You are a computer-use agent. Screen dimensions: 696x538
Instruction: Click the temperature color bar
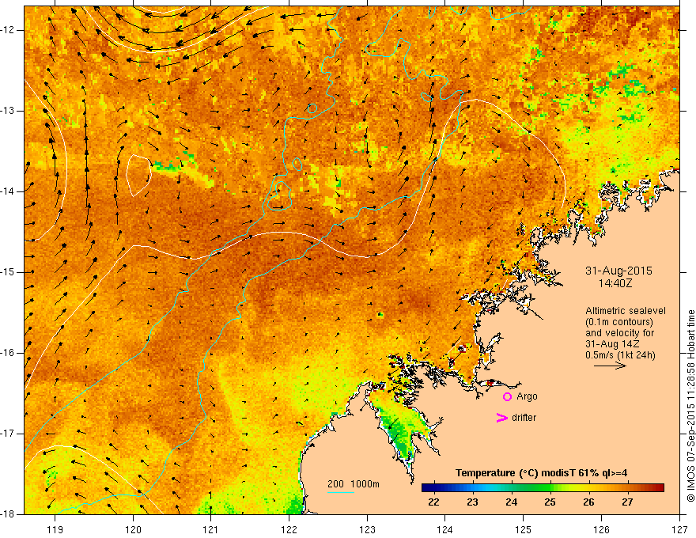(x=543, y=488)
